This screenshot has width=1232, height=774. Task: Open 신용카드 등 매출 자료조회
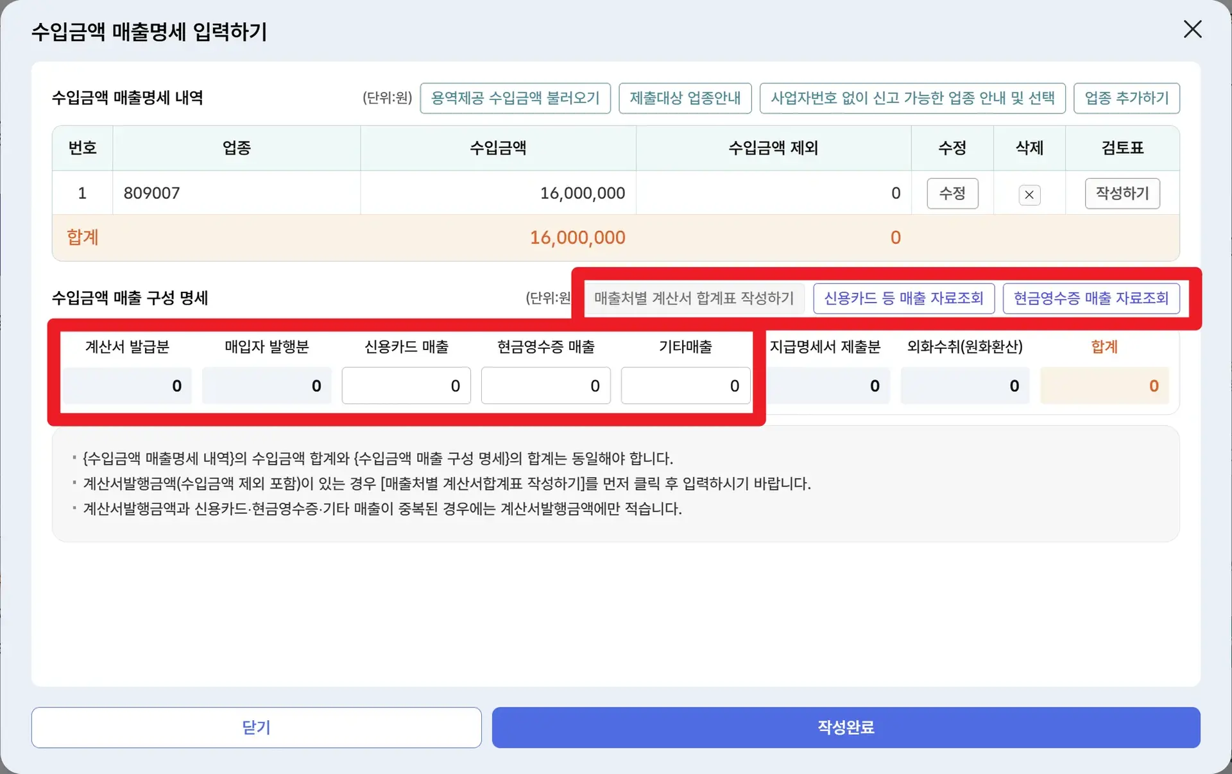click(903, 298)
